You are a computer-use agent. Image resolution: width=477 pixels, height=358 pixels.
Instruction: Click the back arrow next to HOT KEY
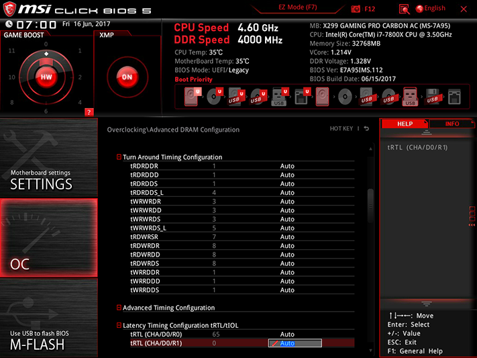click(366, 128)
